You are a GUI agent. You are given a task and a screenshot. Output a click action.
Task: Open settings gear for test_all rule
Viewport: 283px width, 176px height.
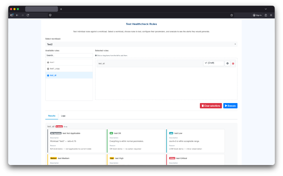pyautogui.click(x=228, y=63)
